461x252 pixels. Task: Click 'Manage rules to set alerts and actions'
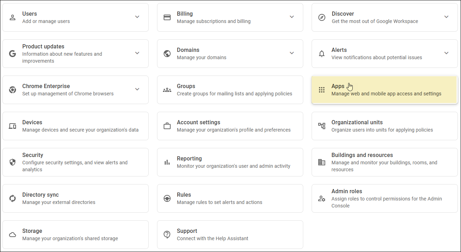coord(220,202)
